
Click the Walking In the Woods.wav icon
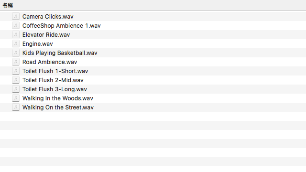16,98
